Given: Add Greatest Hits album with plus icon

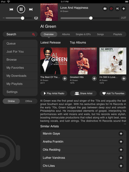Looking at the screenshot, I should click(x=94, y=78).
